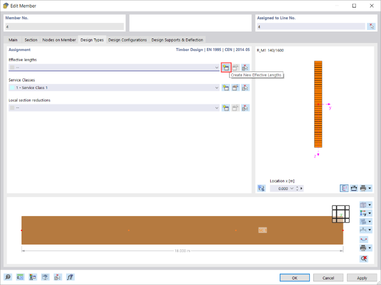This screenshot has height=285, width=381.
Task: Expand the Local section reductions dropdown
Action: pyautogui.click(x=217, y=107)
